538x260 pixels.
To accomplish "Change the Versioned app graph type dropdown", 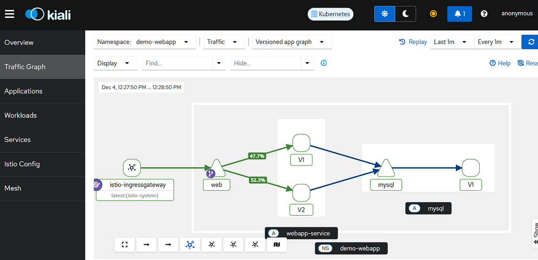I will pos(291,42).
